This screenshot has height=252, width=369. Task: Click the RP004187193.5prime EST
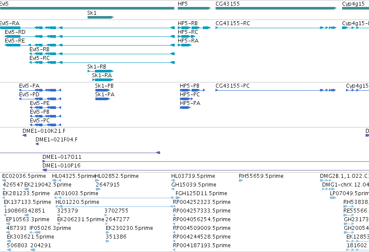[x=174, y=250]
